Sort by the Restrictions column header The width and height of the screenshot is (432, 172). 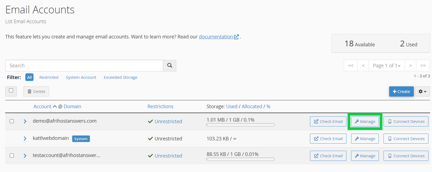click(x=160, y=107)
